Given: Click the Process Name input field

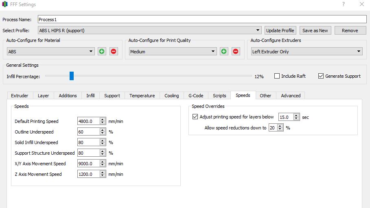Looking at the screenshot, I should 202,20.
